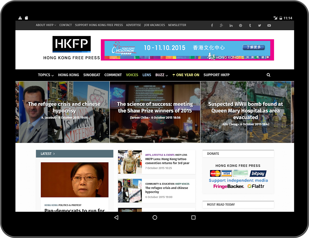This screenshot has width=309, height=238.
Task: Click the FringeBacker logo
Action: (x=228, y=186)
